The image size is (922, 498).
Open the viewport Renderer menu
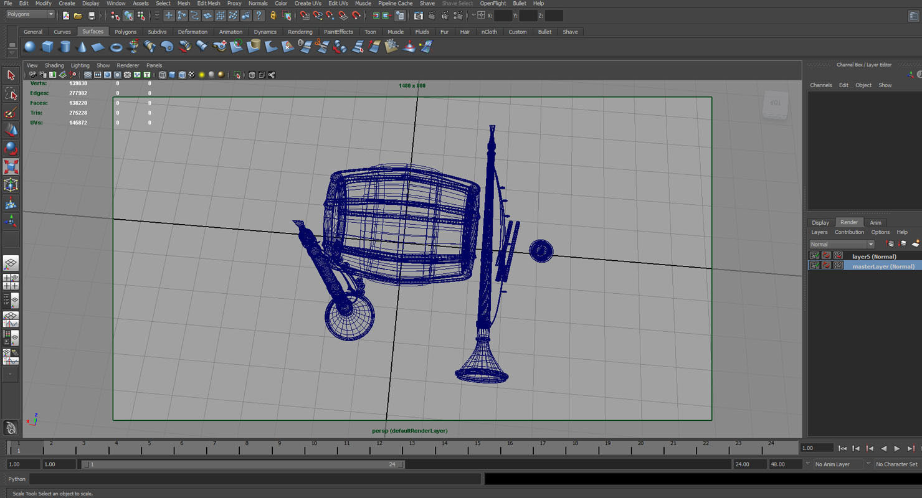(x=128, y=65)
